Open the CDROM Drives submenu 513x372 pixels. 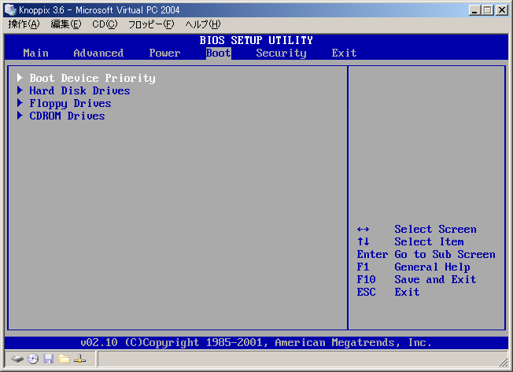pos(67,116)
